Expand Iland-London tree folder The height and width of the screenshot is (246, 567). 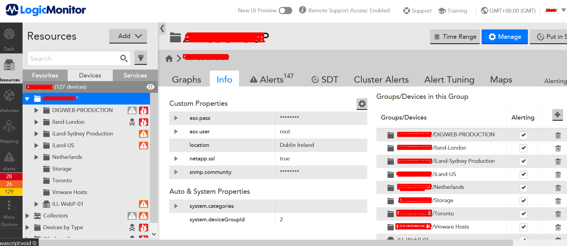pyautogui.click(x=36, y=122)
